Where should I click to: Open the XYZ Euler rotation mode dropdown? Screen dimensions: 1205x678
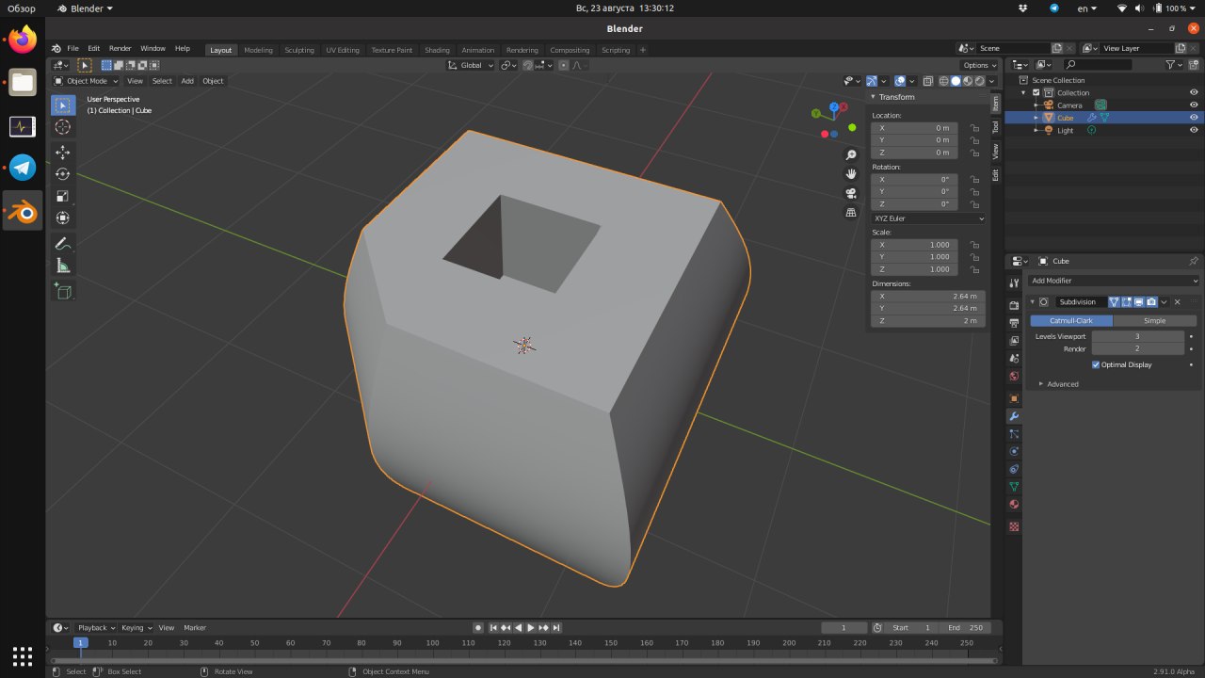928,218
